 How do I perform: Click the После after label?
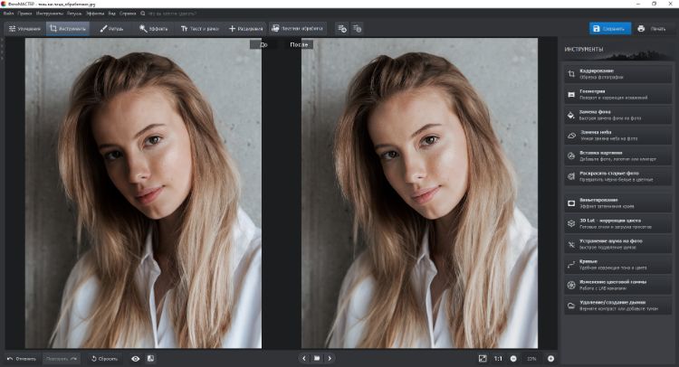299,44
